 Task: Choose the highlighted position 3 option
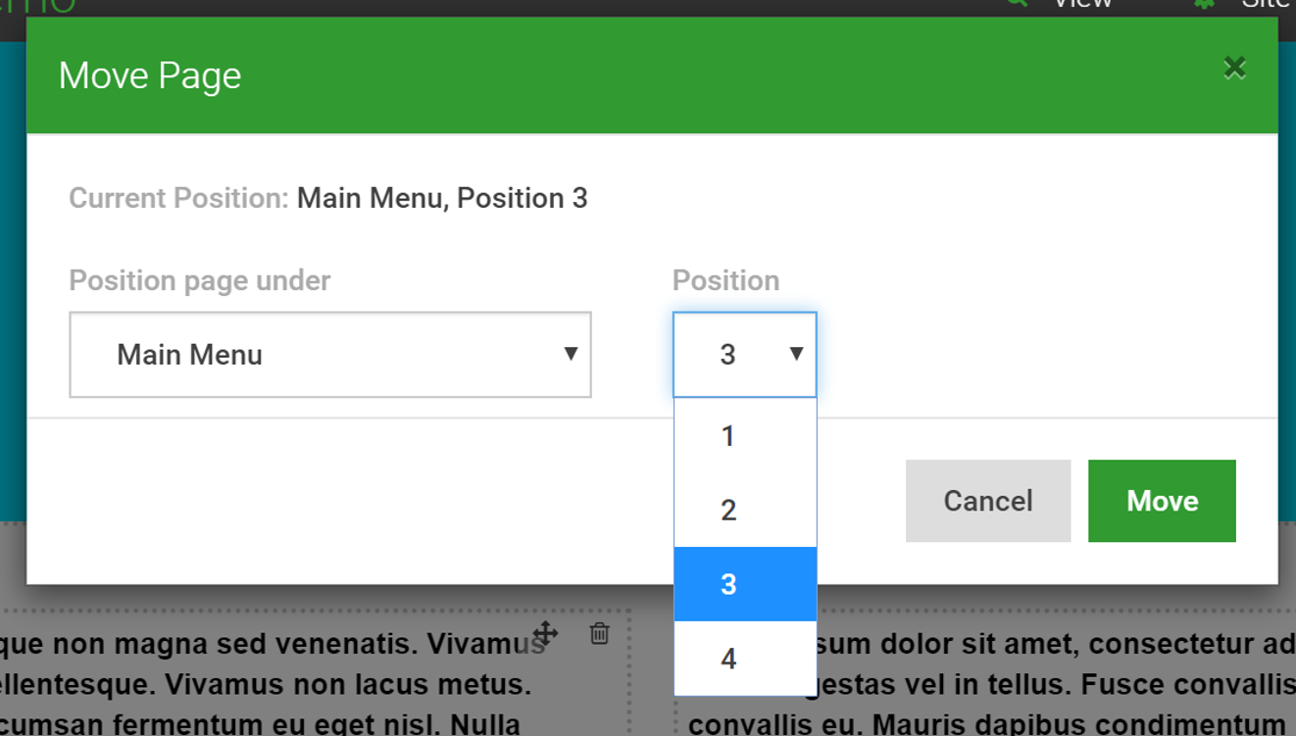745,584
